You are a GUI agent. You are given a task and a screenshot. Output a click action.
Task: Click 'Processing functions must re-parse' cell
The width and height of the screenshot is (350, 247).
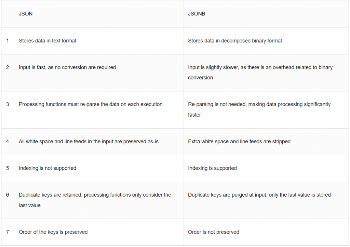click(91, 104)
